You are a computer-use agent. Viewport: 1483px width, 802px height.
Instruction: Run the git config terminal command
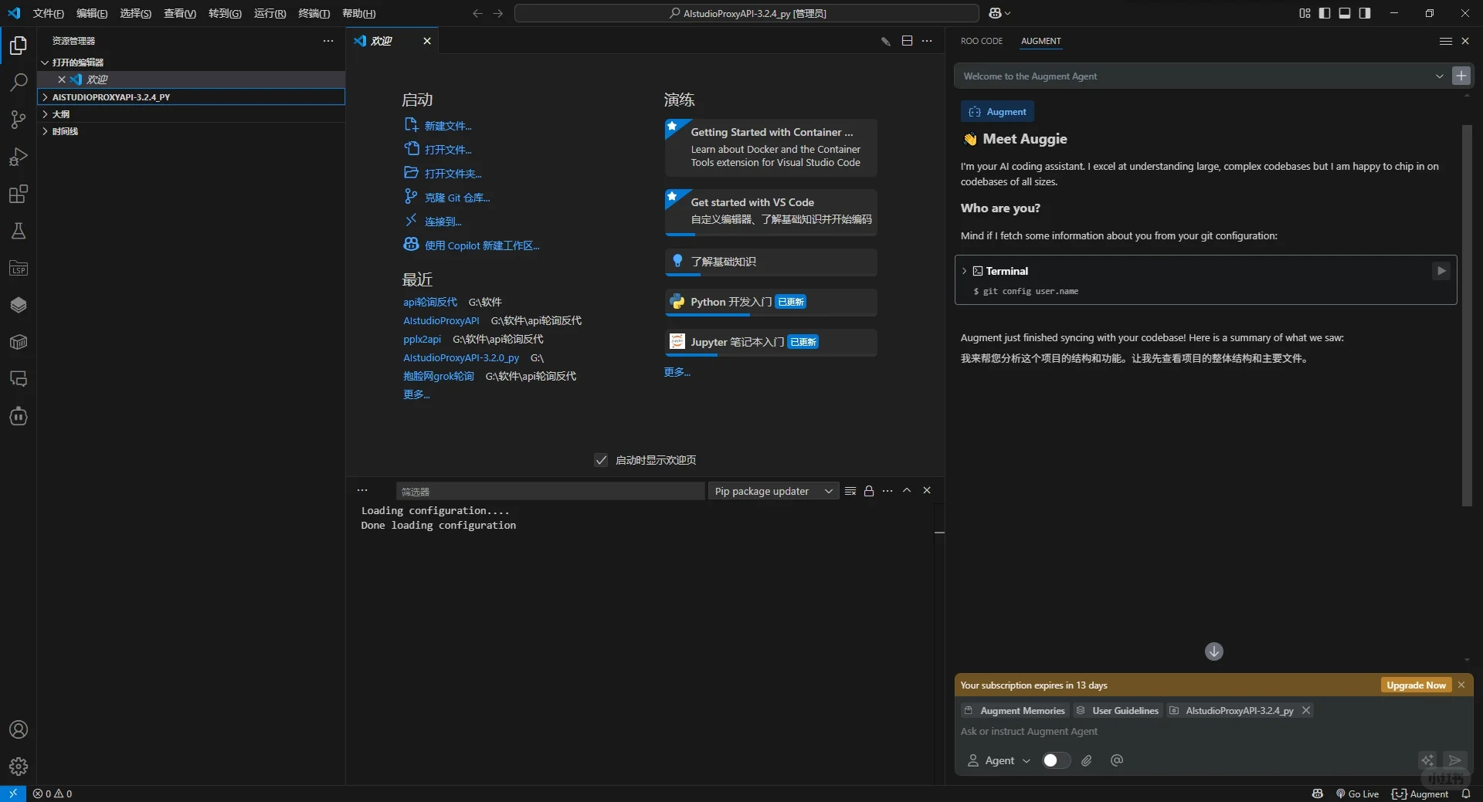coord(1441,271)
